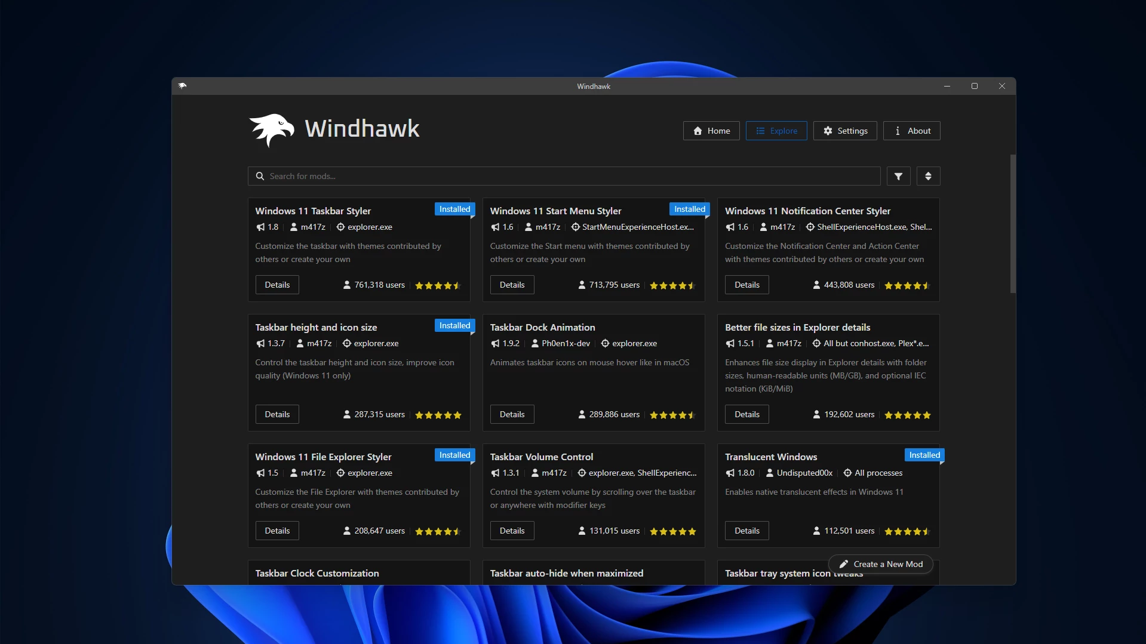Click Notification Center Styler's target process icon
Screen dimensions: 1146x644
click(810, 227)
